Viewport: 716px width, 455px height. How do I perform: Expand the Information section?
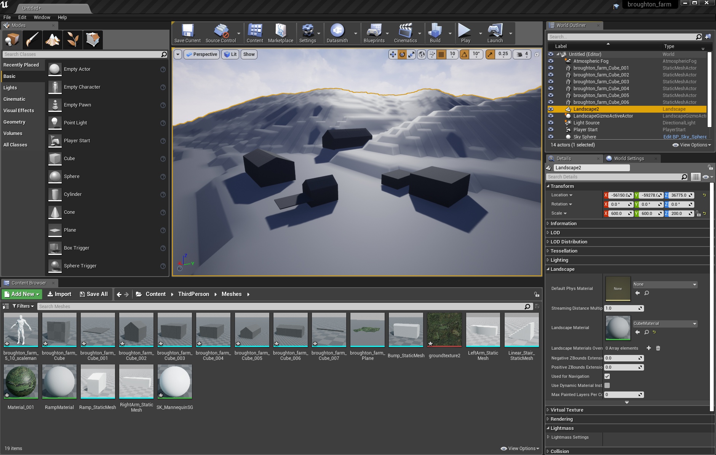coord(548,223)
